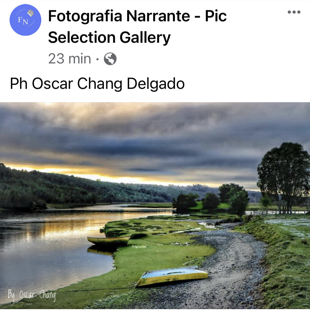Open the three-dot post options menu
Screen dimensions: 310x311
pos(294,12)
